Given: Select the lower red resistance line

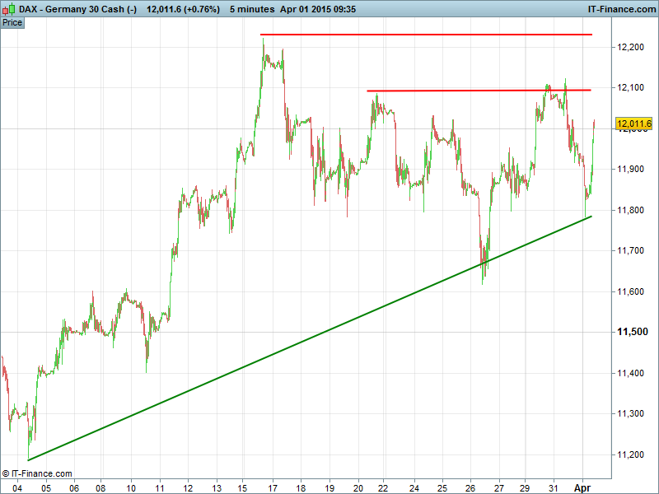Looking at the screenshot, I should (478, 91).
